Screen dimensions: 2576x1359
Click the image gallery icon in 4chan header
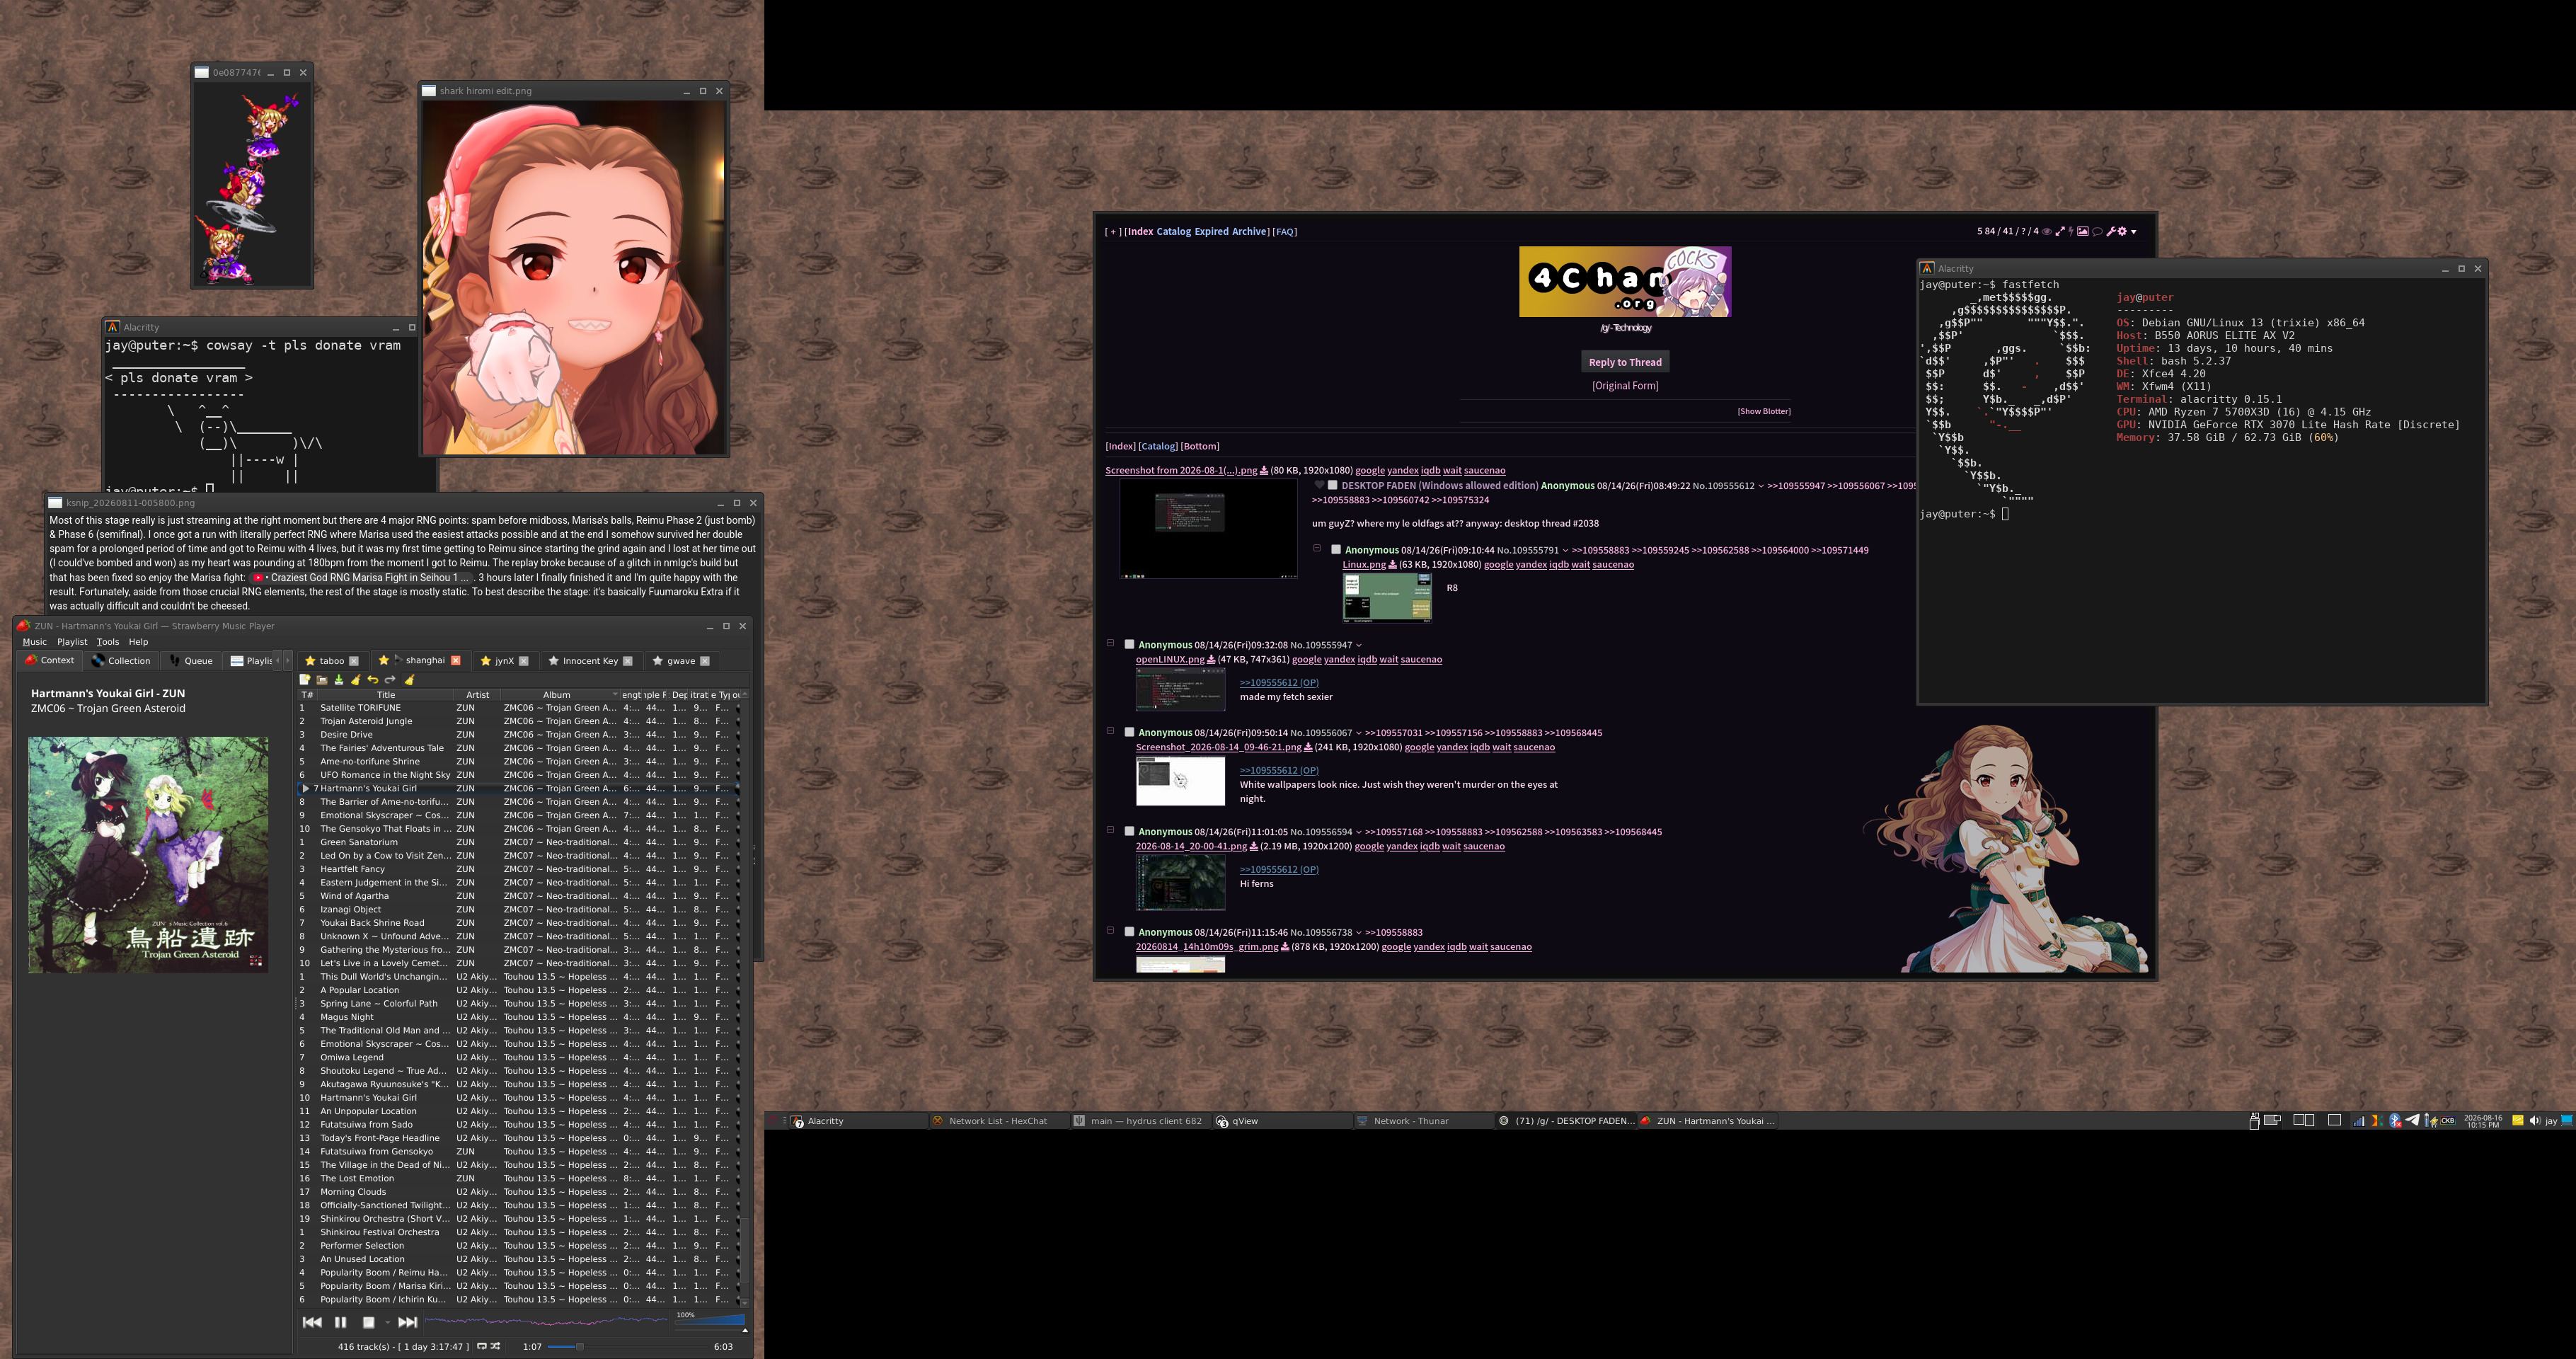click(x=2083, y=232)
